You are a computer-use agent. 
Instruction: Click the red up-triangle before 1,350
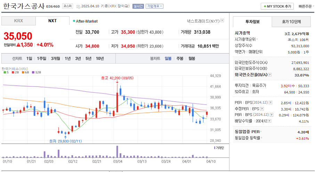click(18, 45)
